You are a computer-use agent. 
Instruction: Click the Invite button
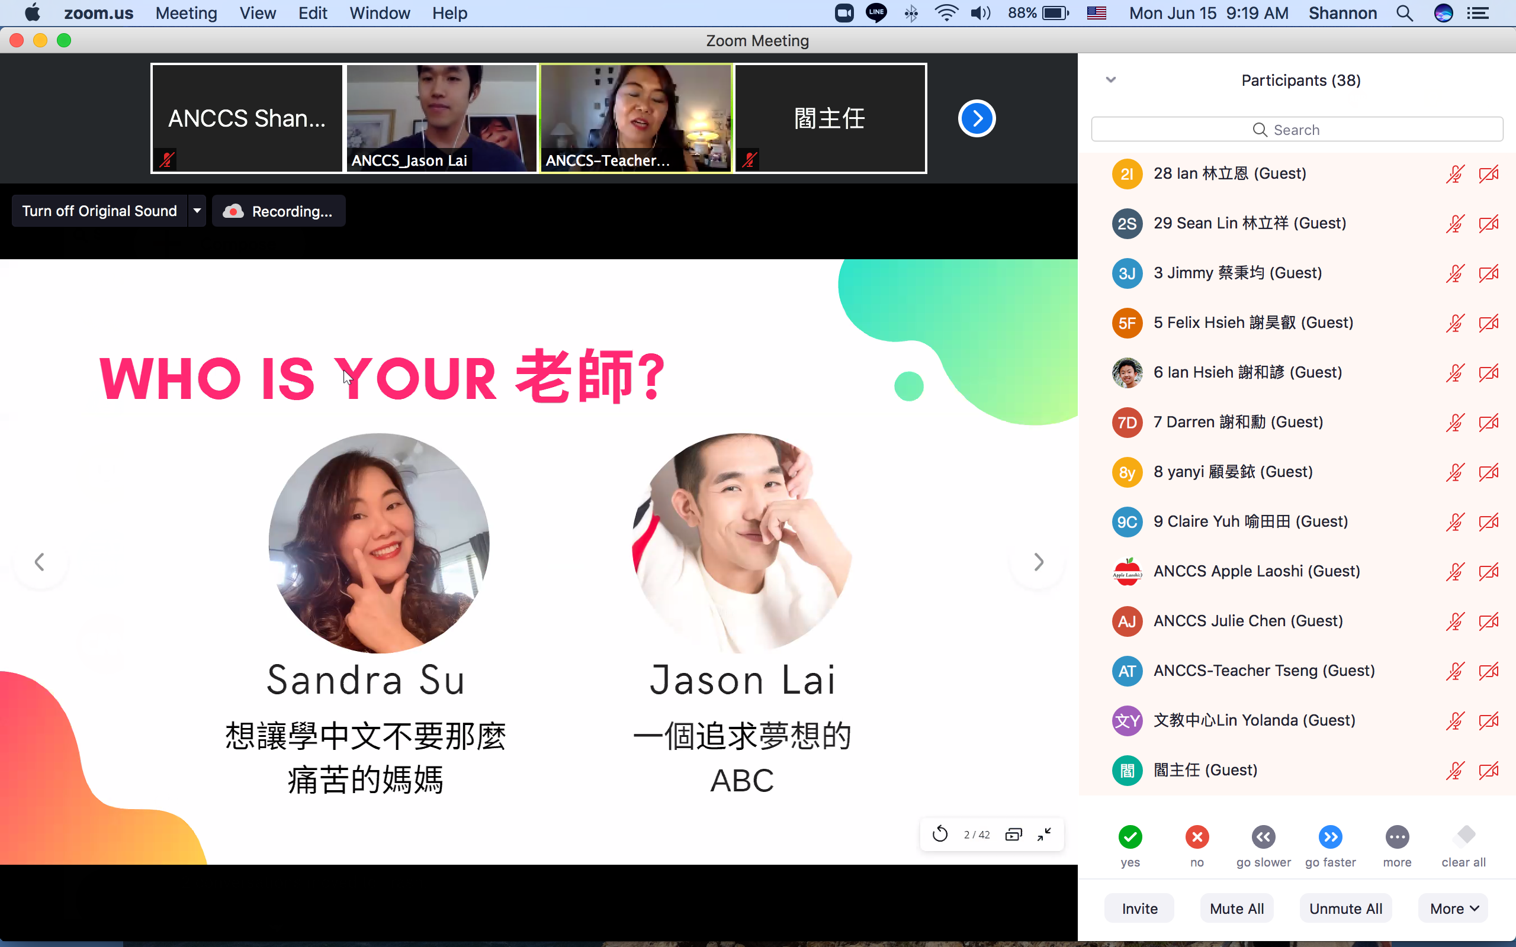click(x=1139, y=907)
